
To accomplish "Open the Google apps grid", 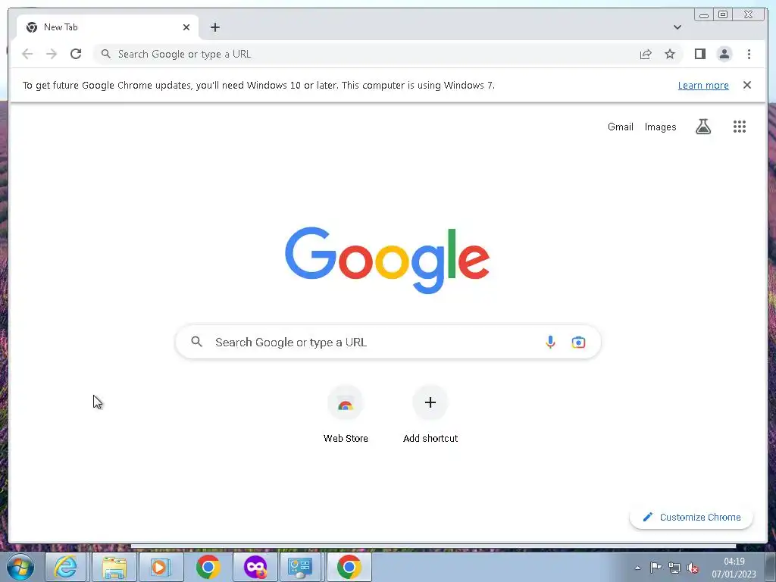I will click(740, 127).
